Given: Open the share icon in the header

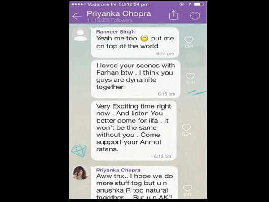Looking at the screenshot, I should [173, 15].
